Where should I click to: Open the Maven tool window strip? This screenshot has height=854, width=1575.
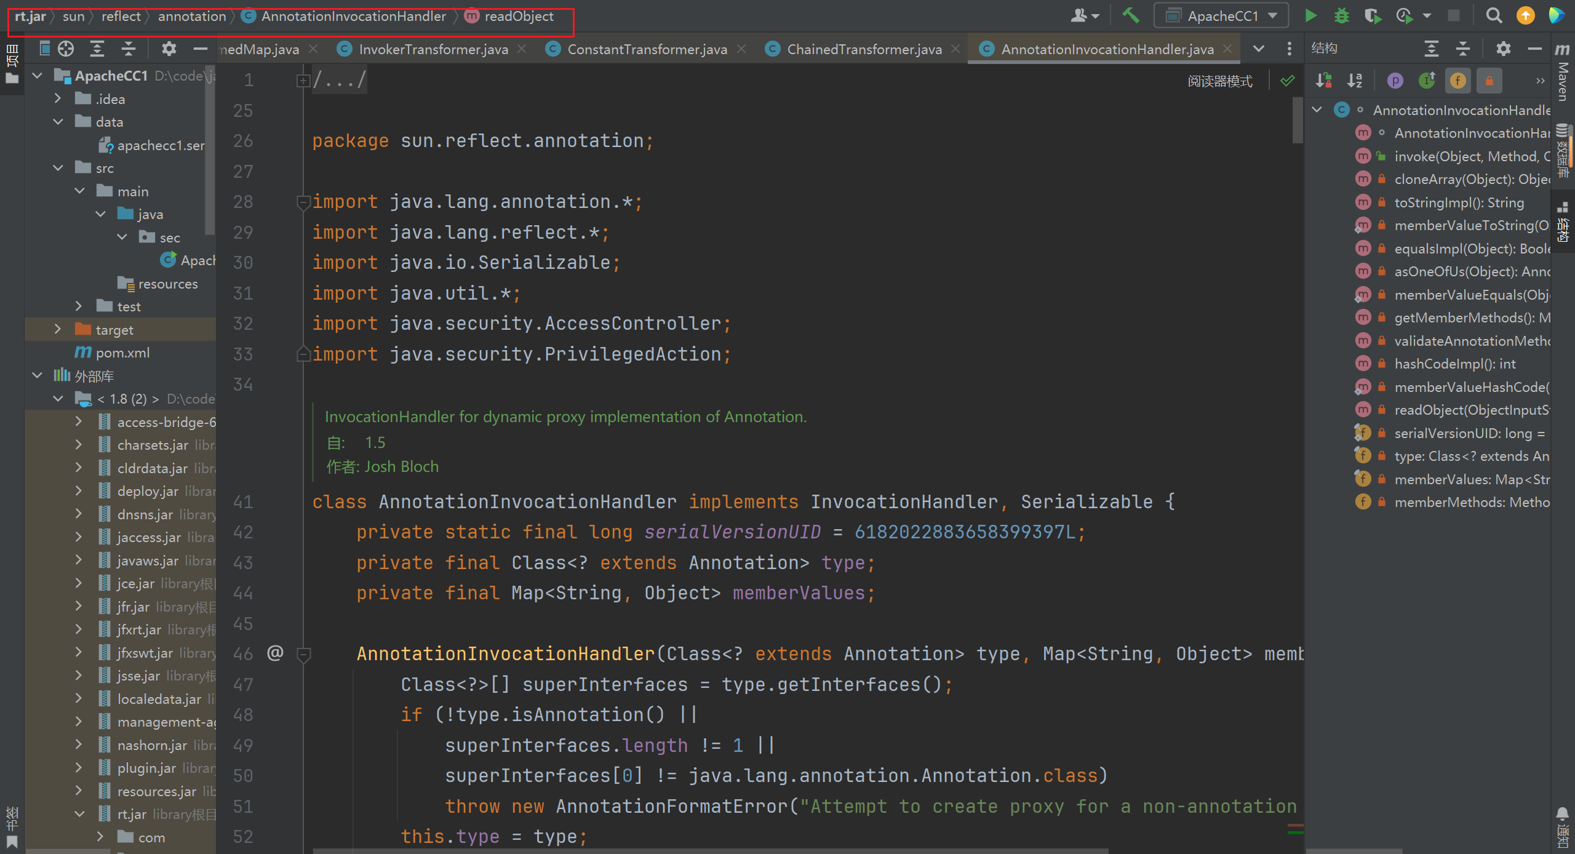pos(1562,73)
